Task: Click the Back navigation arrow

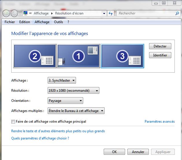Action: (x=6, y=13)
